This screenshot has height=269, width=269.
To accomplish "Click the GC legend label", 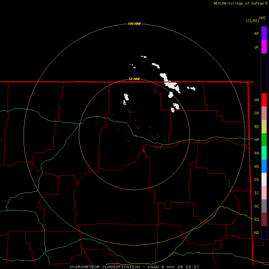I will (257, 206).
